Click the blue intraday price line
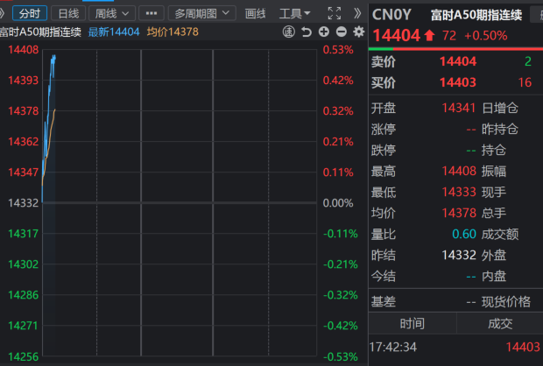Viewport: 543px width, 366px height. coord(50,94)
